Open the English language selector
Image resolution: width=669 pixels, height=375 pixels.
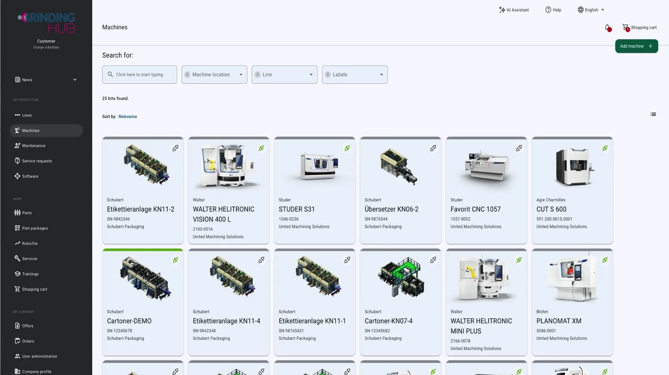point(591,10)
